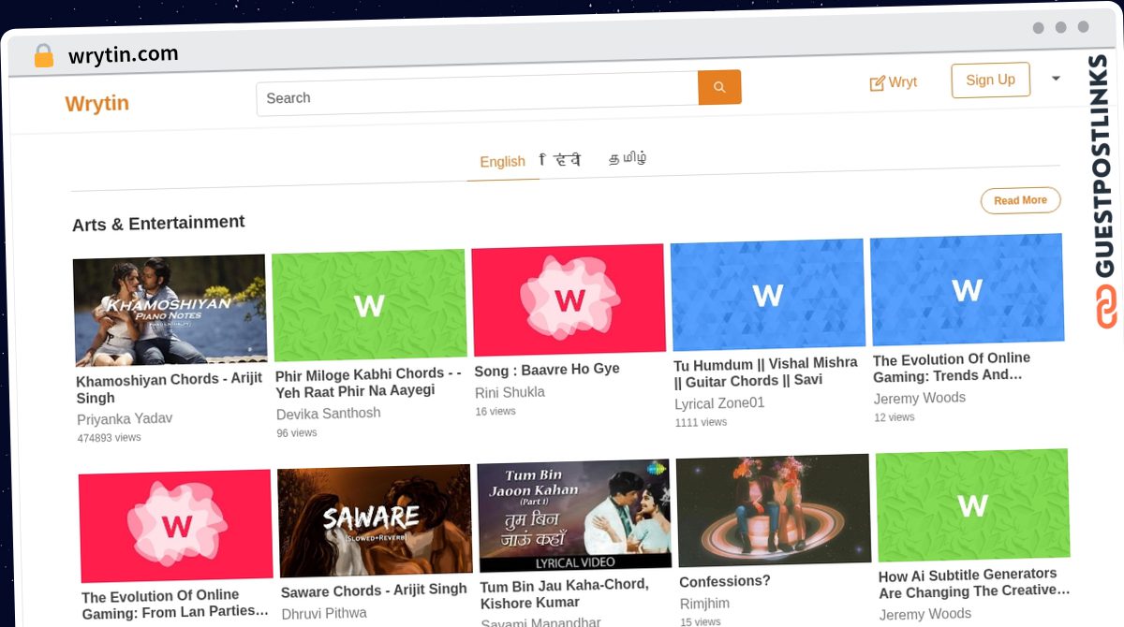
Task: Click the GuestPostLinks chain logo icon
Action: 1106,306
